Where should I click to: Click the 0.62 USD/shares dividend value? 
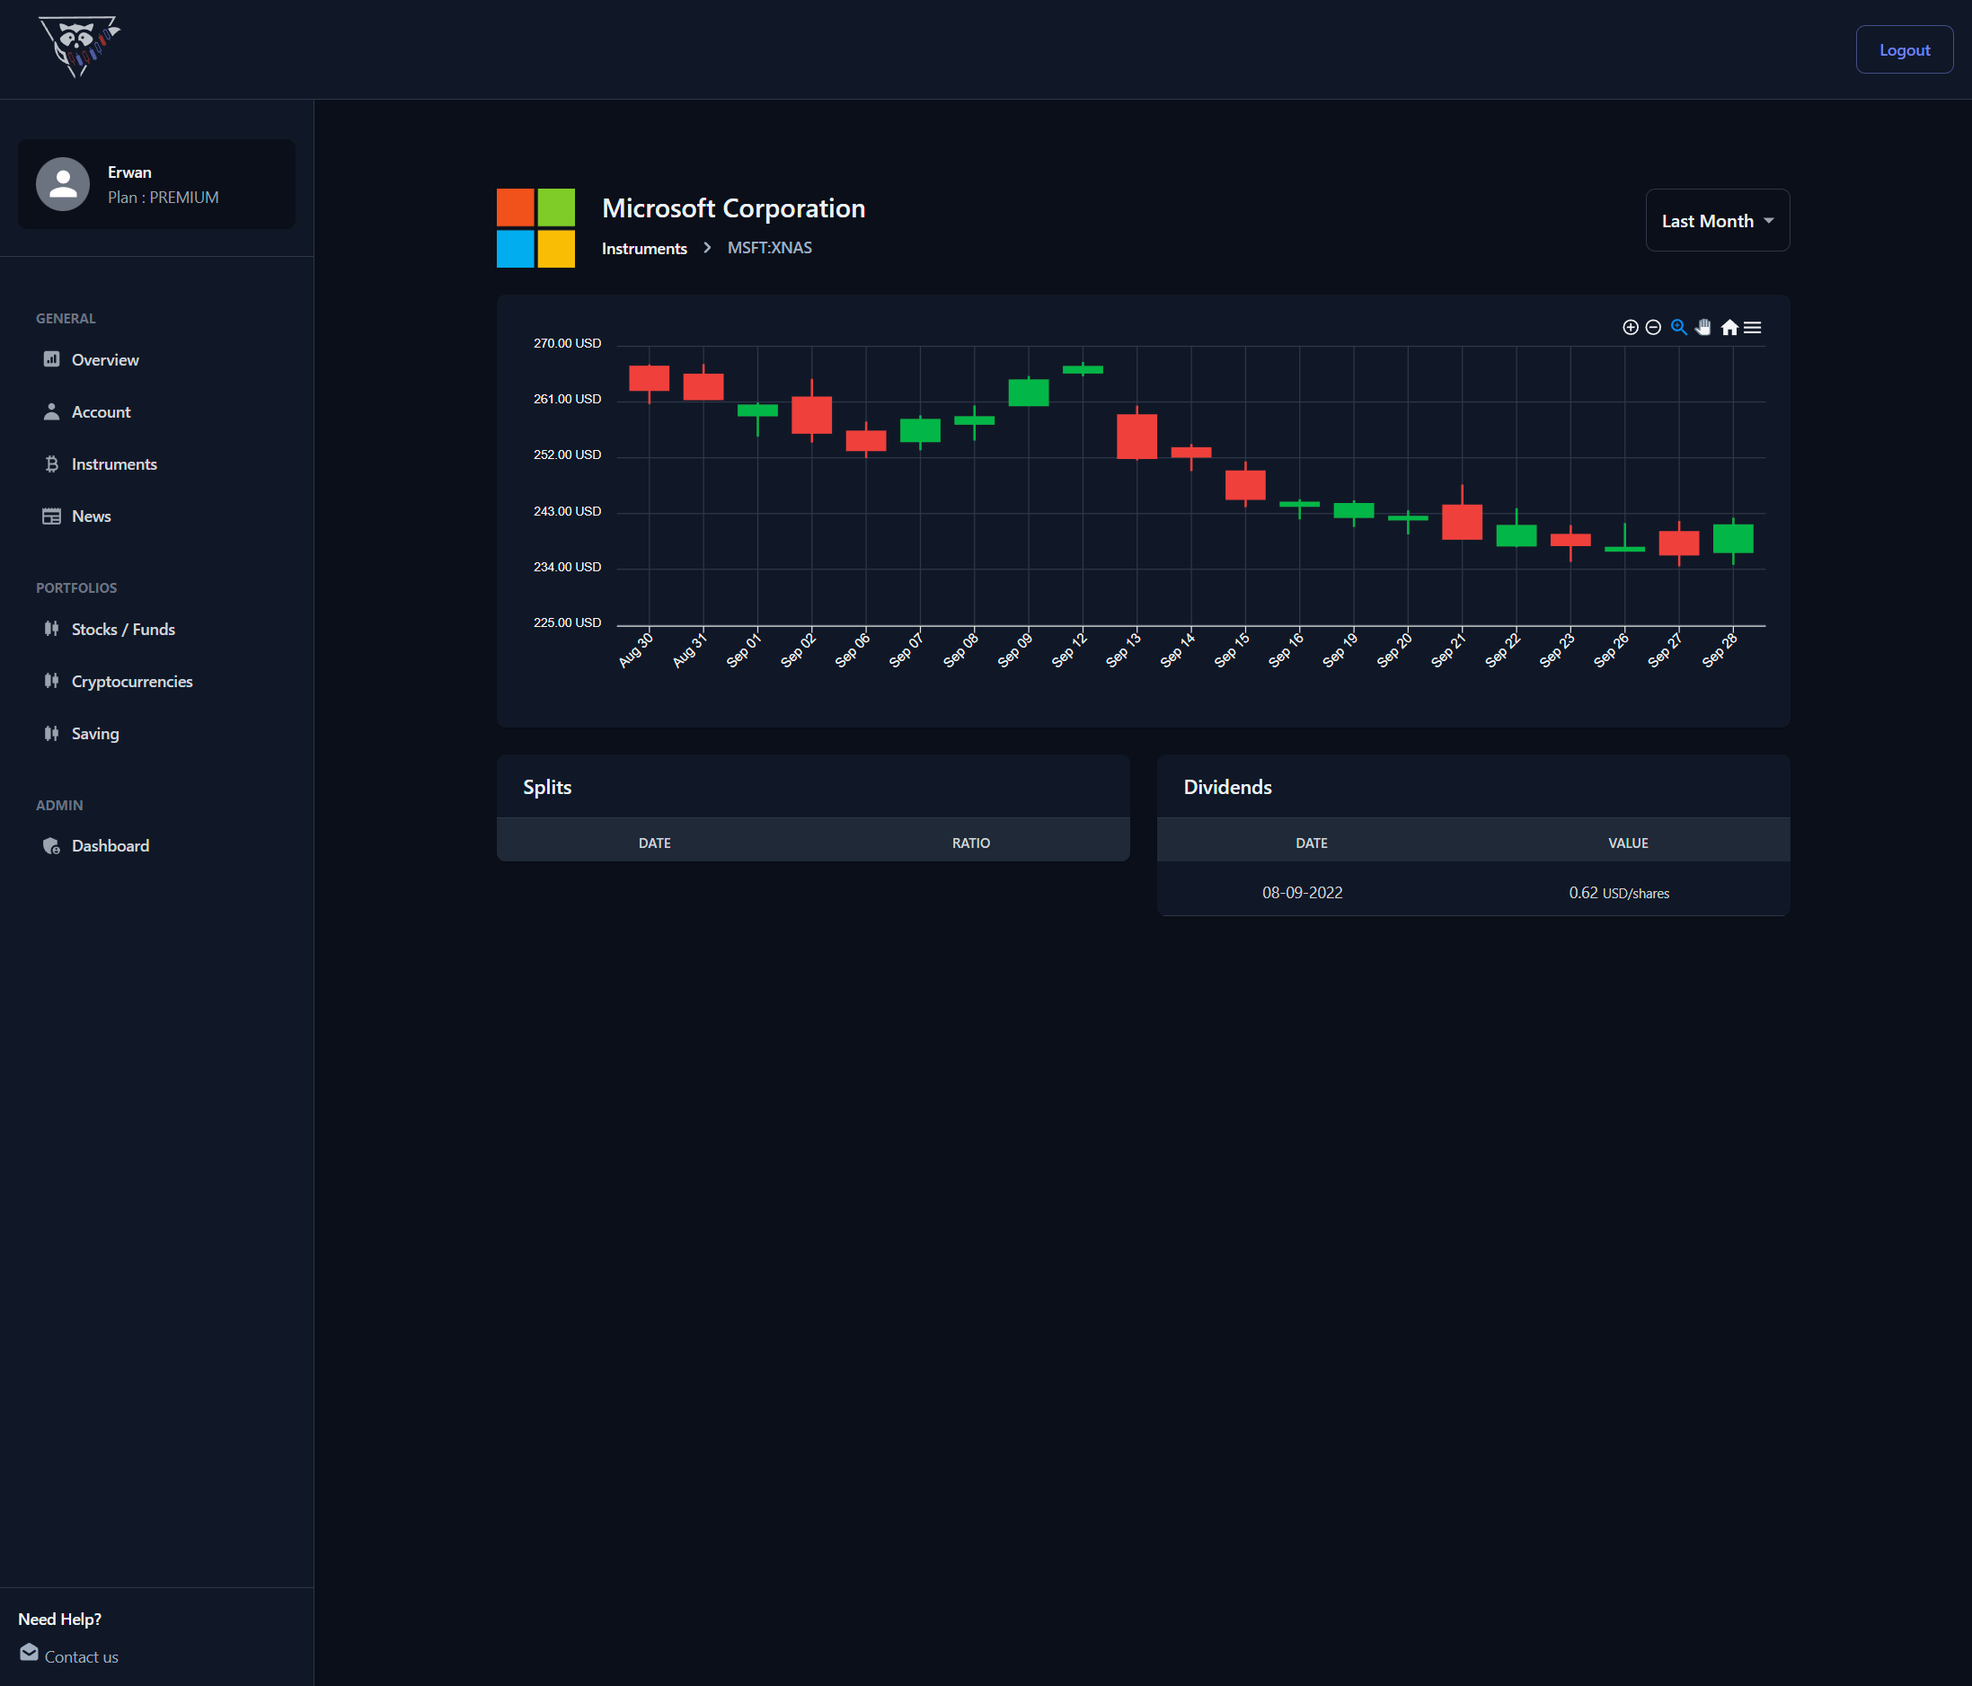pyautogui.click(x=1619, y=893)
